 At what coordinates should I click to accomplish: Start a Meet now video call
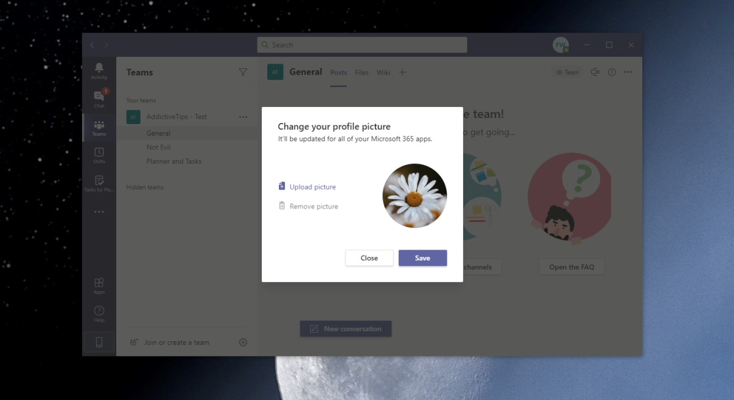(595, 72)
